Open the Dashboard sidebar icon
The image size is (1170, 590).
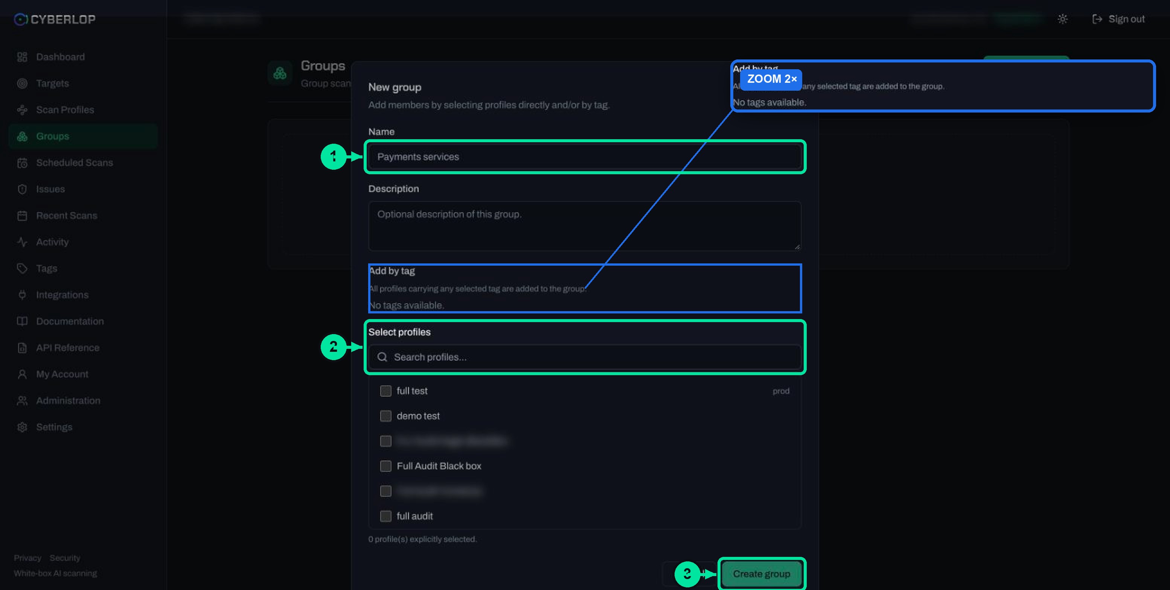pyautogui.click(x=22, y=57)
